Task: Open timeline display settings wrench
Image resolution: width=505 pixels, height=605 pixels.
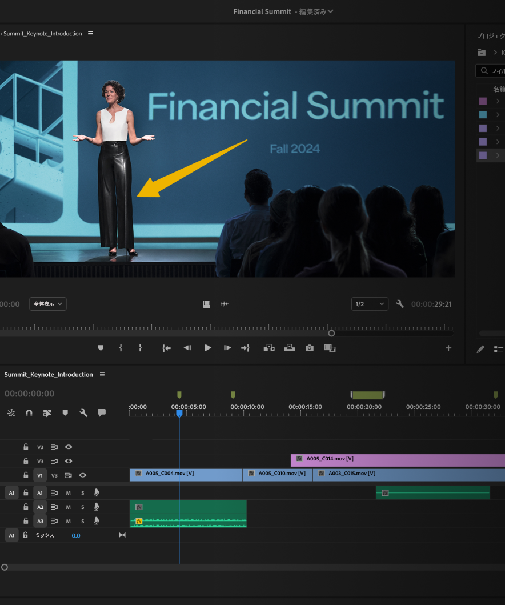Action: [83, 413]
